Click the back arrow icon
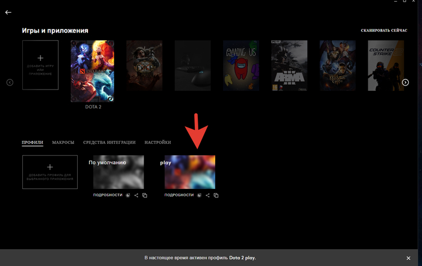422x266 pixels. click(x=8, y=12)
